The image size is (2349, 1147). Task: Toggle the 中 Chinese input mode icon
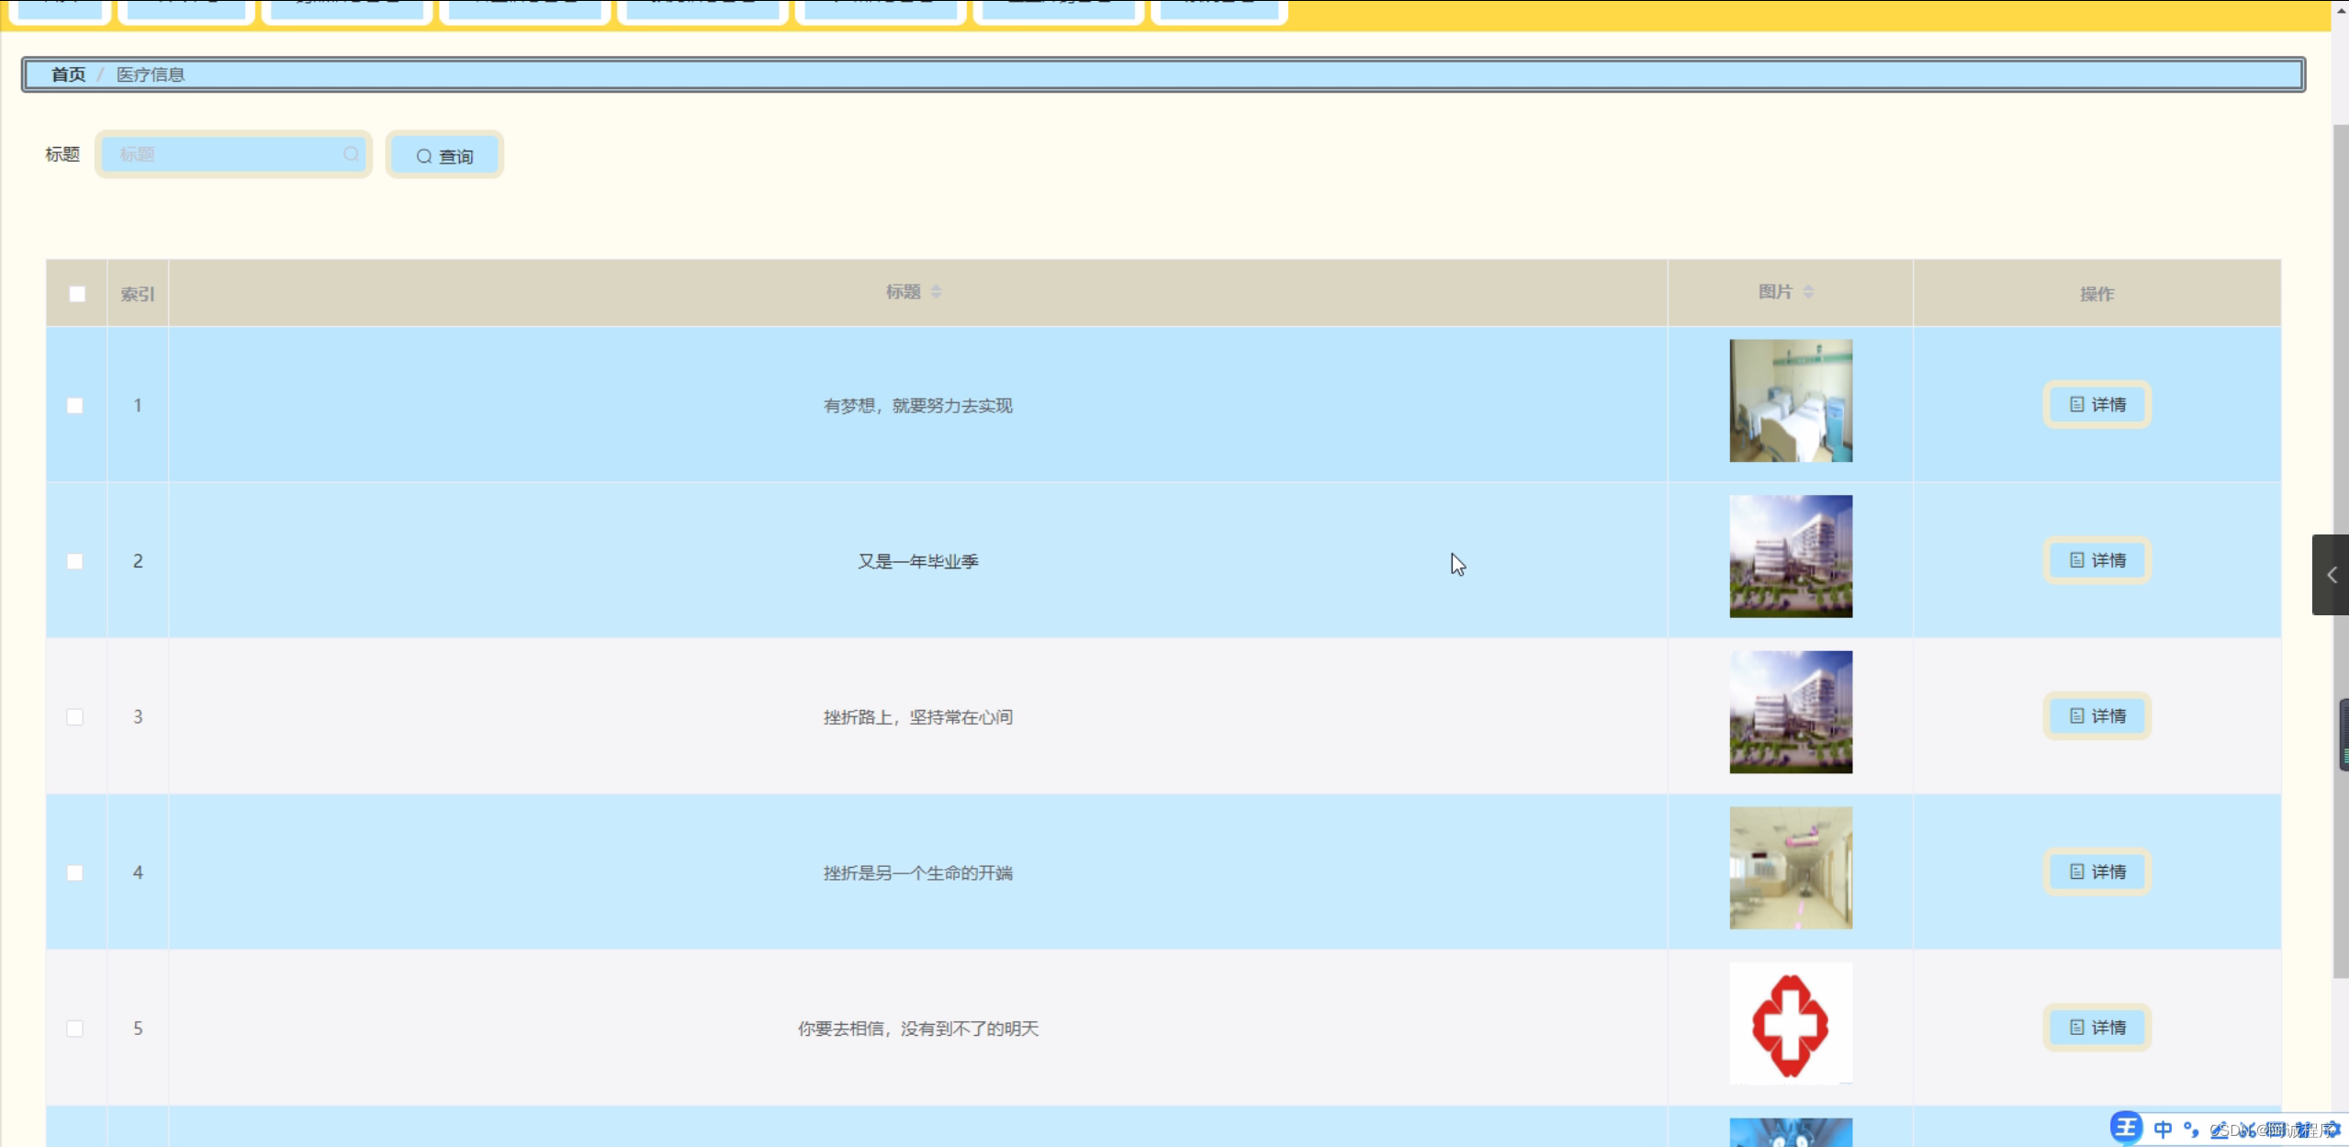click(x=2163, y=1130)
